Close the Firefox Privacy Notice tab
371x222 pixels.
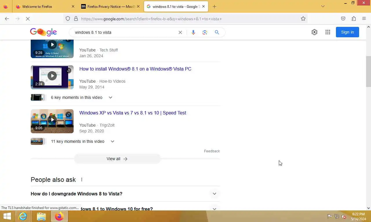138,6
